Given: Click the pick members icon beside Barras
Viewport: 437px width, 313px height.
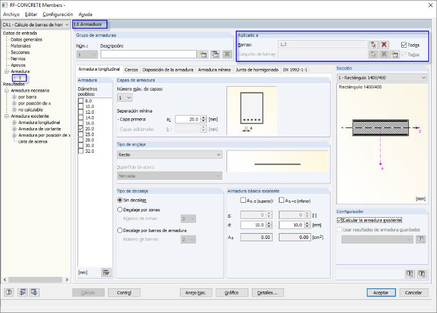Looking at the screenshot, I should (373, 45).
